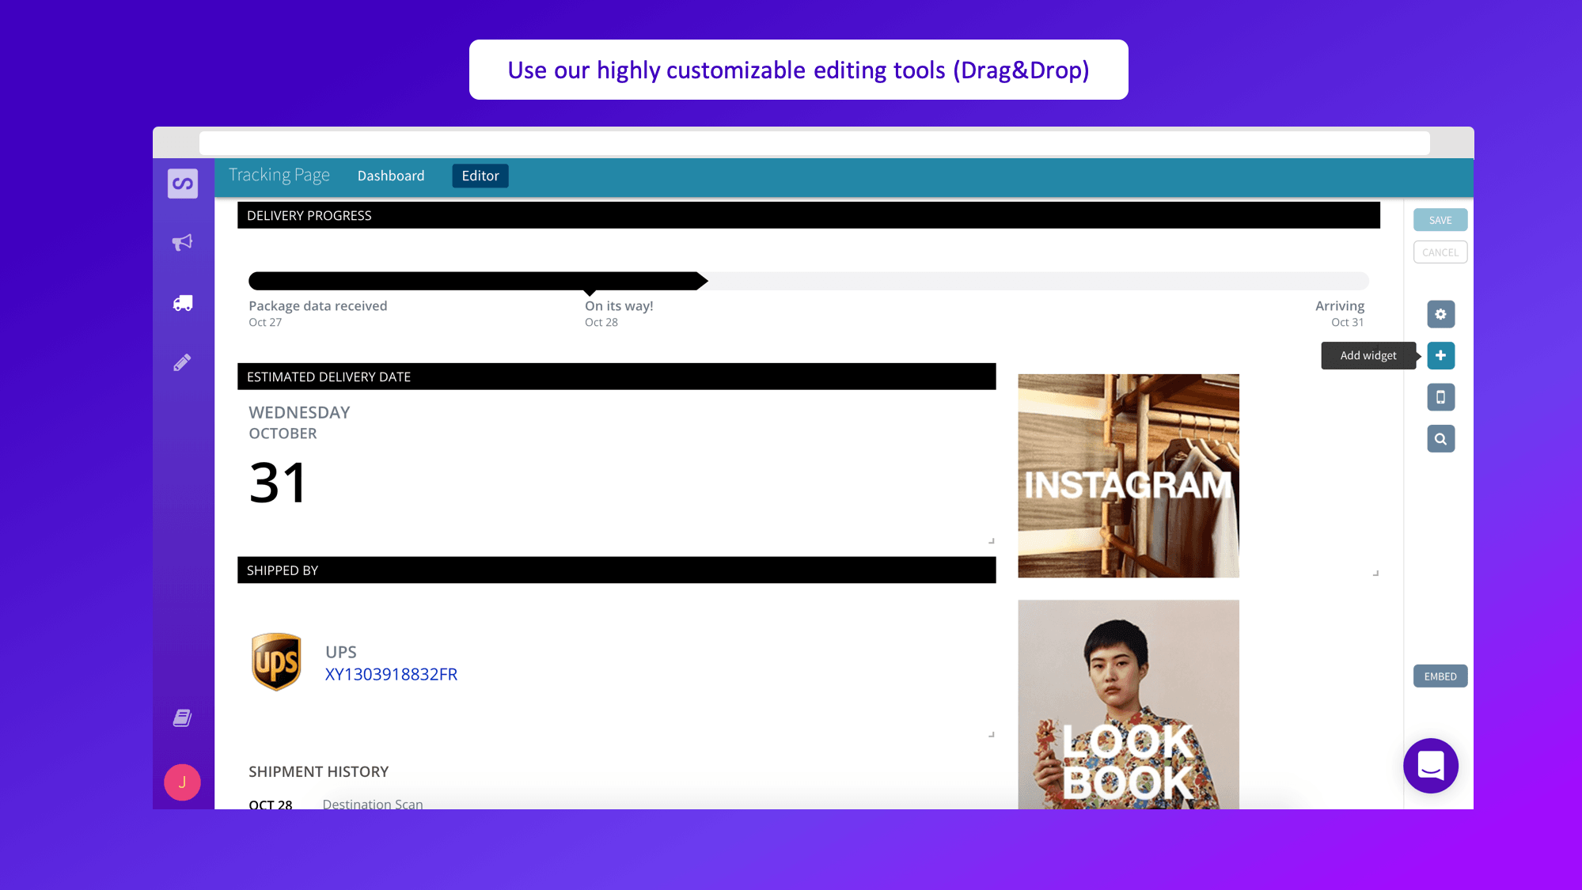Click the Look Book image widget
Viewport: 1582px width, 890px height.
(1129, 704)
